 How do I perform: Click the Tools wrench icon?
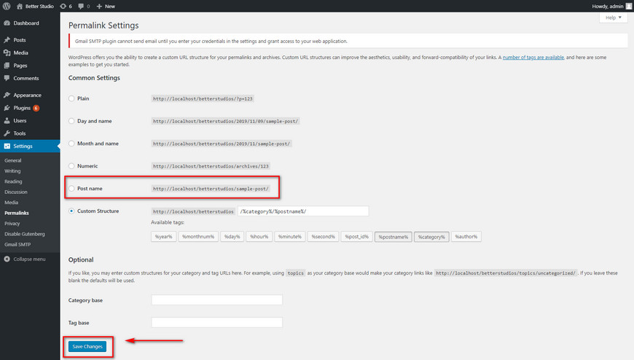pyautogui.click(x=7, y=133)
